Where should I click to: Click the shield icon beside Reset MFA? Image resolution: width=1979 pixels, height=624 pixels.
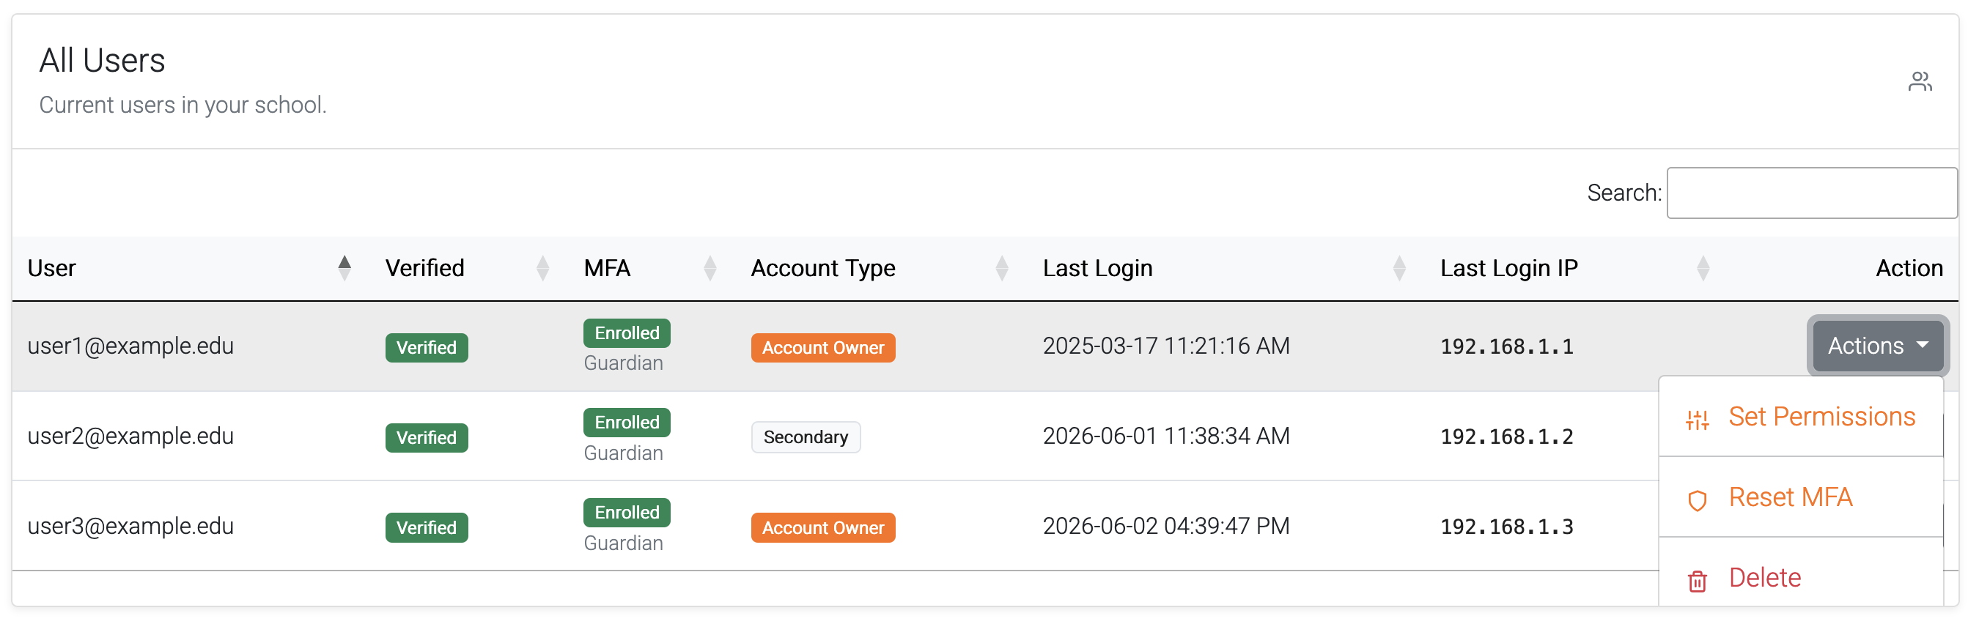click(1696, 500)
